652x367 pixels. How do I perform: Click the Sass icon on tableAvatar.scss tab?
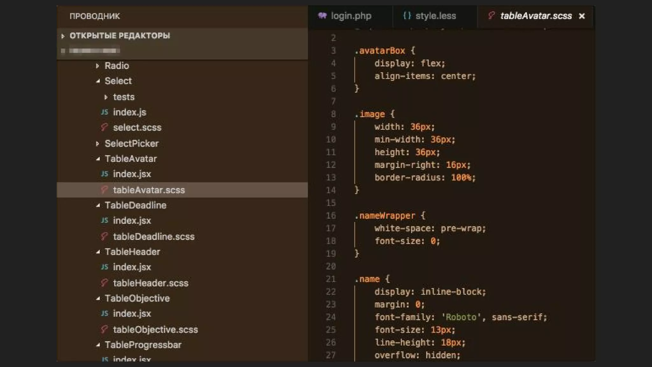click(492, 16)
